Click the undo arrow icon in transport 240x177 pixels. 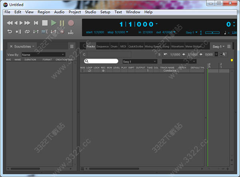click(10, 32)
